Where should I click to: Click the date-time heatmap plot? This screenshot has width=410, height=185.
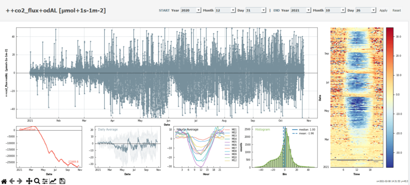tap(357, 97)
